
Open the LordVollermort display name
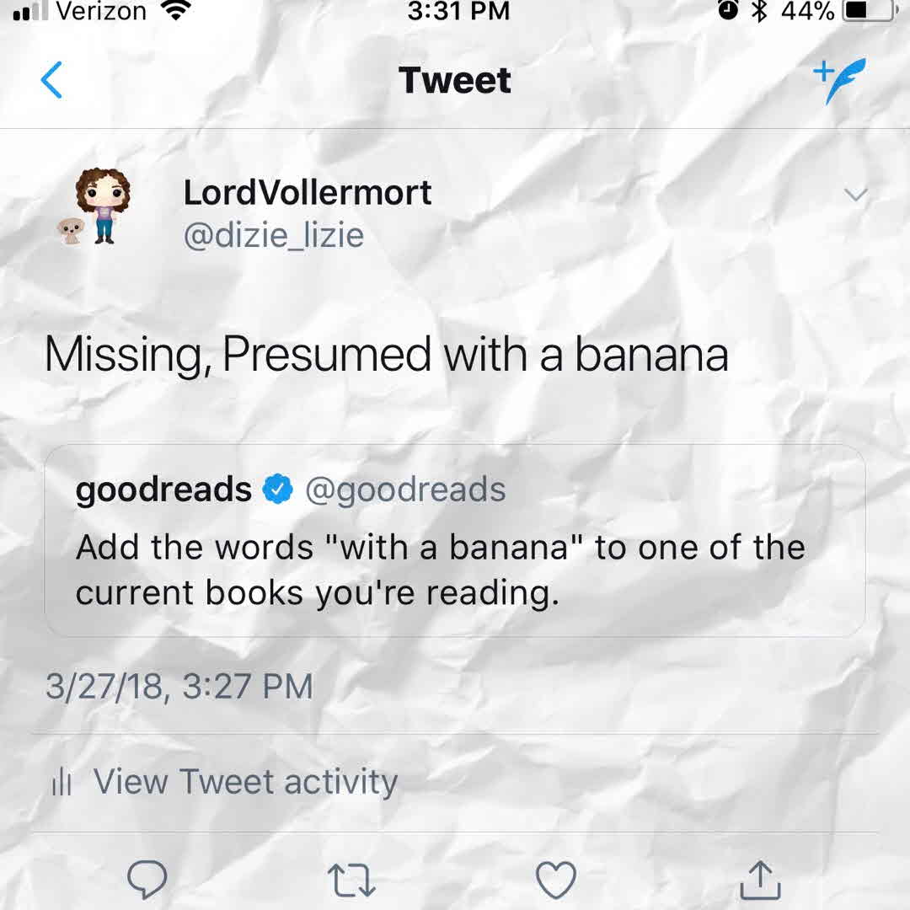[x=308, y=193]
